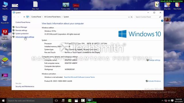Click Change settings for computer name
Image resolution: width=184 pixels, height=103 pixels.
154,60
